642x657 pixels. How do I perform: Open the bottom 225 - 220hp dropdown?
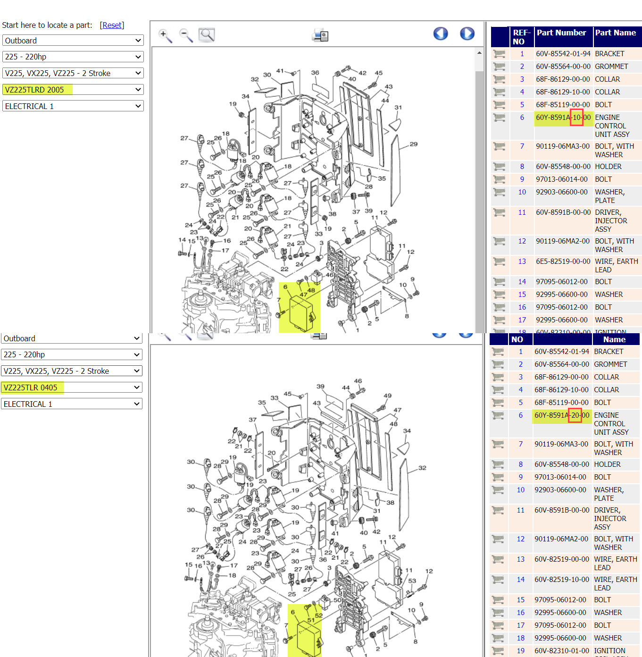[x=72, y=354]
